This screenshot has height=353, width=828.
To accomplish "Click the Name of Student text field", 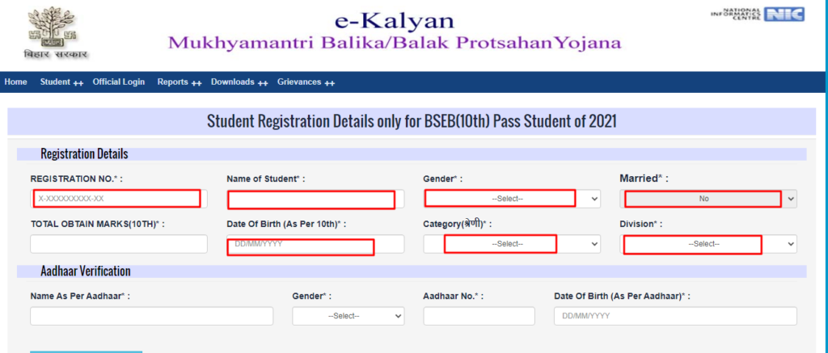I will click(315, 199).
